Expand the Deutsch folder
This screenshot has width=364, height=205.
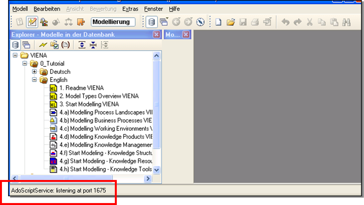34,71
